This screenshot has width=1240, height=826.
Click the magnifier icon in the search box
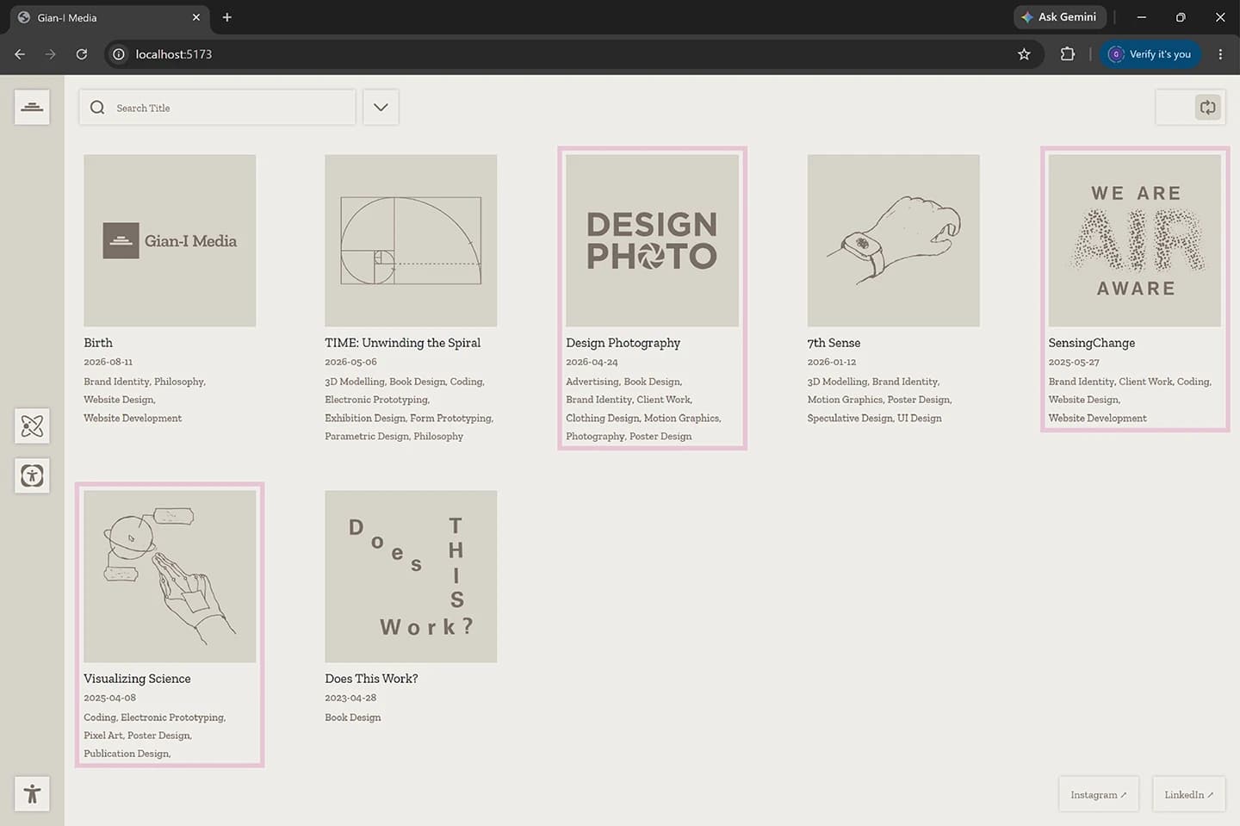coord(97,108)
